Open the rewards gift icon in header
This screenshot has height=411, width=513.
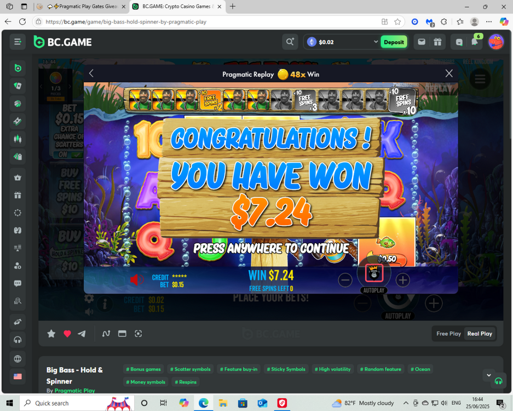(437, 42)
